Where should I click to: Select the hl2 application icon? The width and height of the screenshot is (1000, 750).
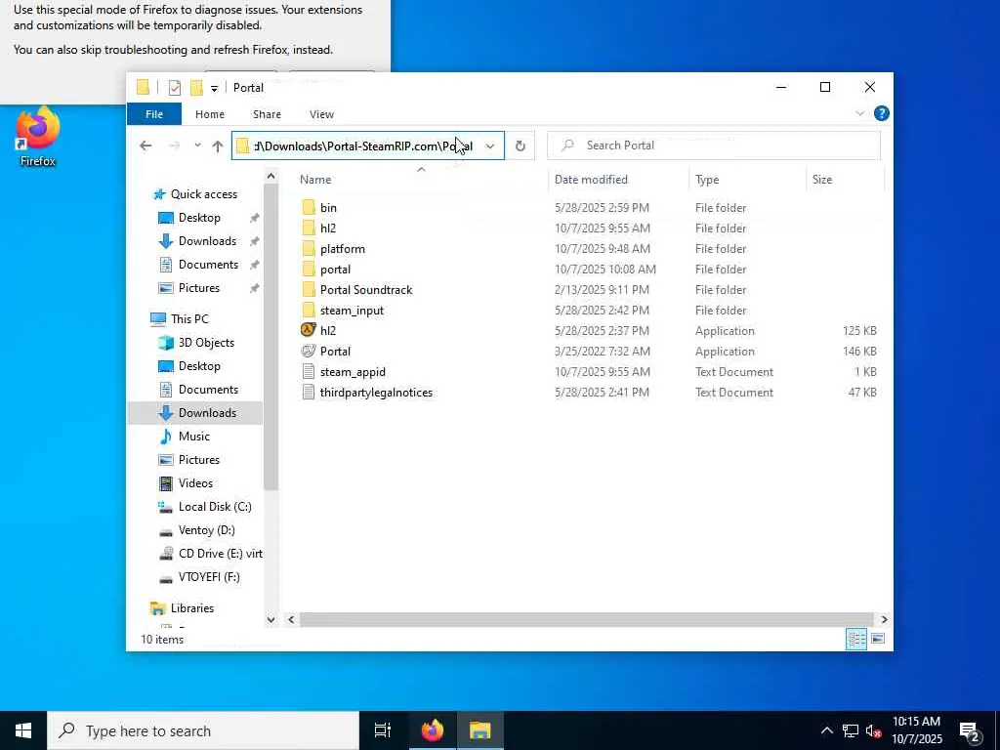tap(309, 330)
